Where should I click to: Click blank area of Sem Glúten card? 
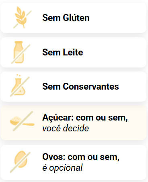[118, 18]
